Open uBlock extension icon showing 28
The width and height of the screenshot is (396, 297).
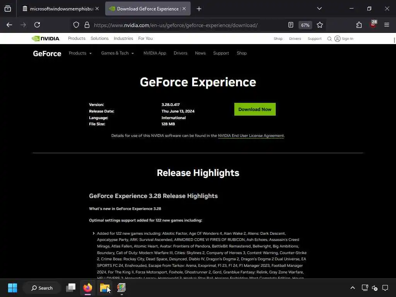pyautogui.click(x=373, y=24)
